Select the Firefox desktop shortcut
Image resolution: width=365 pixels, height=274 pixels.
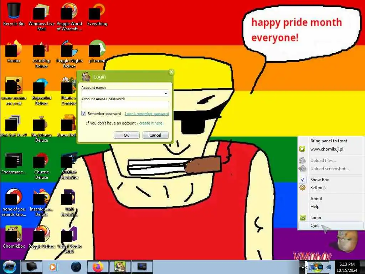click(x=14, y=51)
